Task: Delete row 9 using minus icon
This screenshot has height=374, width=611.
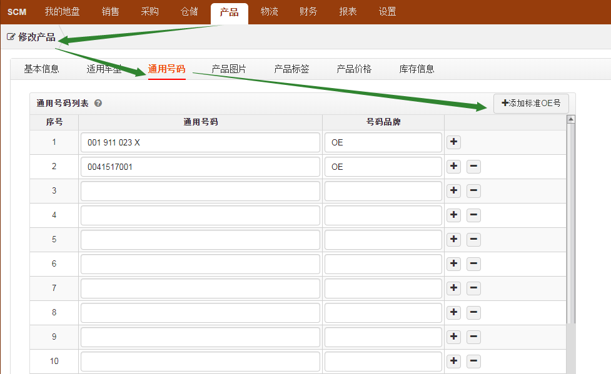Action: pos(473,337)
